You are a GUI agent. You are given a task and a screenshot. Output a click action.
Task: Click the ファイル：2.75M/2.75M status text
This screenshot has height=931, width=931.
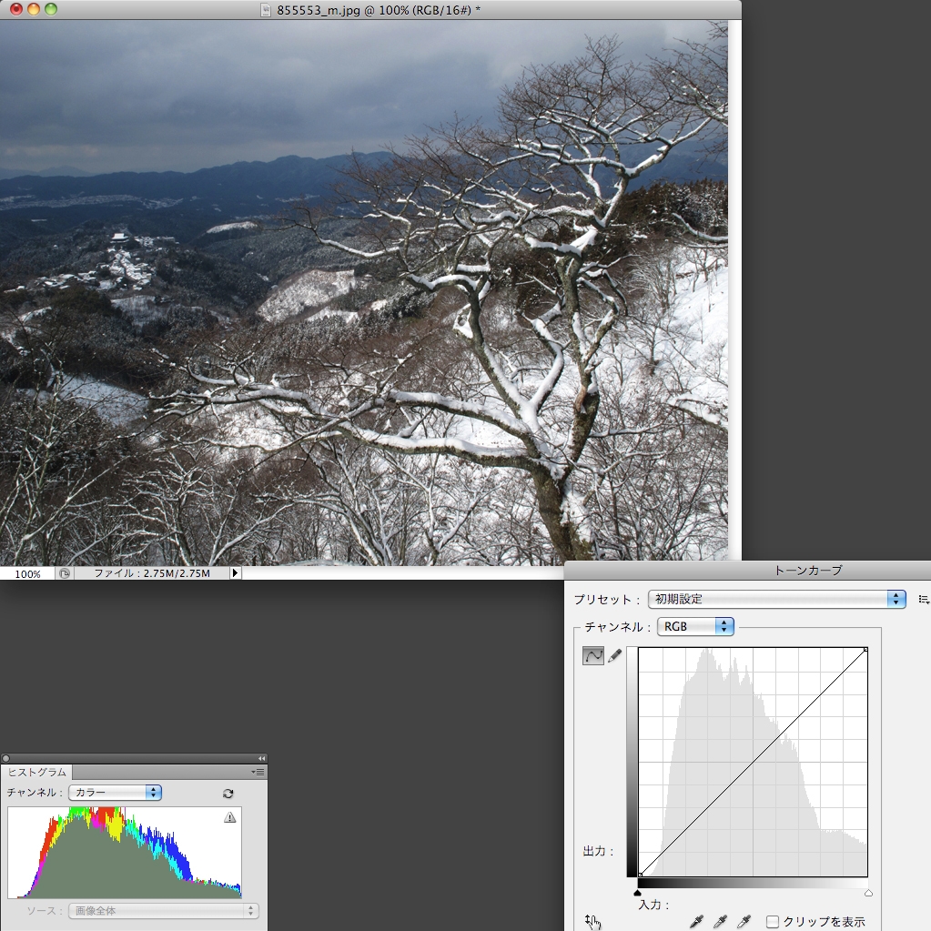pos(152,573)
